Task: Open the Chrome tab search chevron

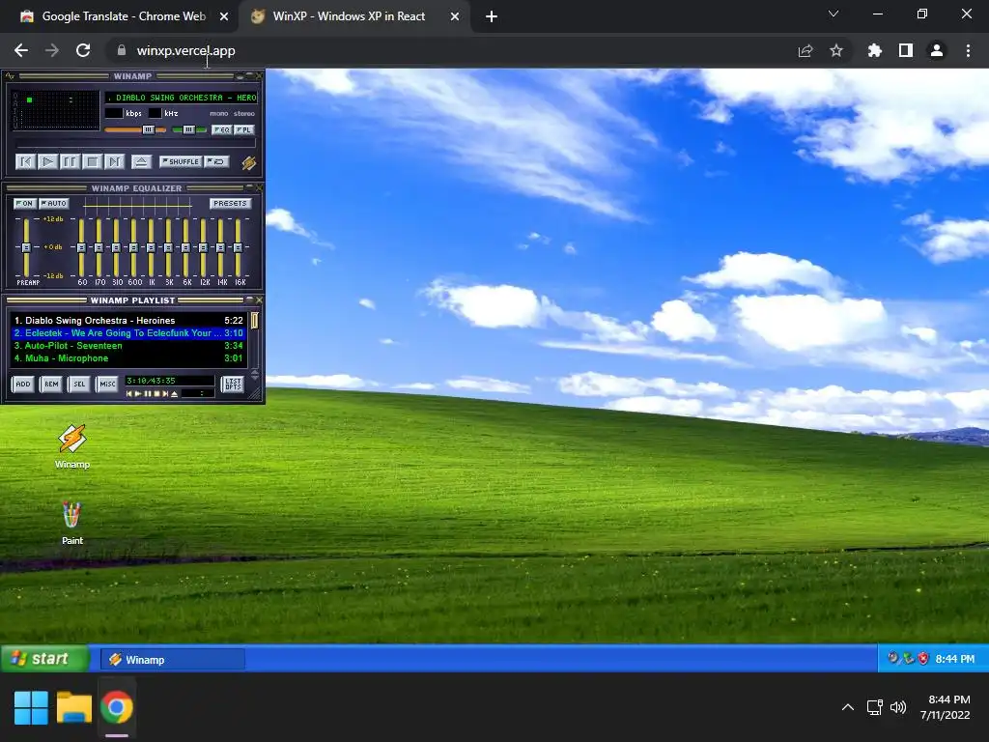Action: (834, 14)
